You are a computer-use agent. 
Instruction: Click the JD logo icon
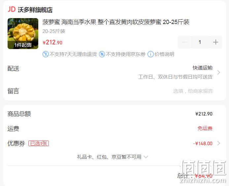point(12,9)
